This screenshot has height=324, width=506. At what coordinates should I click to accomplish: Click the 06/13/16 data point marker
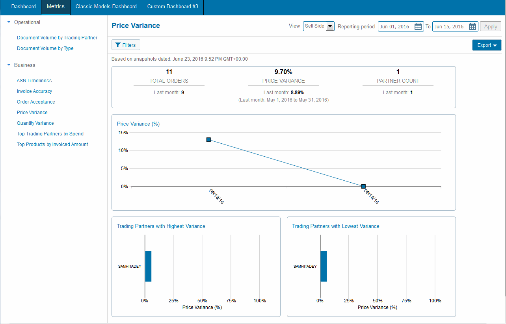pyautogui.click(x=208, y=140)
